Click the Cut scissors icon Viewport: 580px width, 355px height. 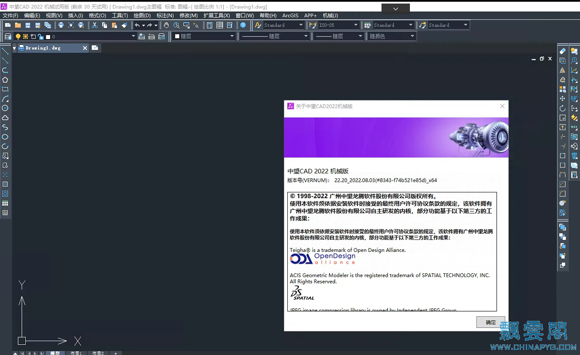(95, 25)
